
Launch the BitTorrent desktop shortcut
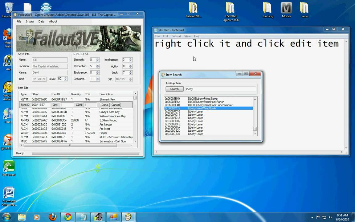(x=9, y=168)
